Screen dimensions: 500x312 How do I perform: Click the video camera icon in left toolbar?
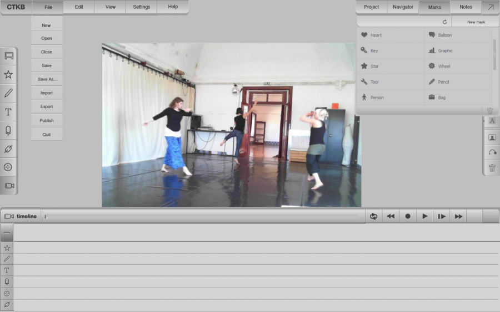[9, 186]
